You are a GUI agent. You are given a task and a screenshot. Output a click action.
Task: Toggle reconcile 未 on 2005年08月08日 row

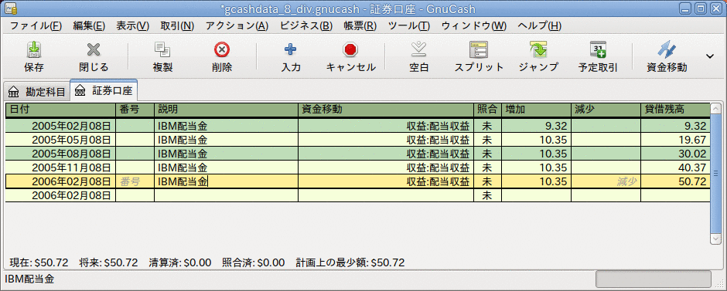488,154
